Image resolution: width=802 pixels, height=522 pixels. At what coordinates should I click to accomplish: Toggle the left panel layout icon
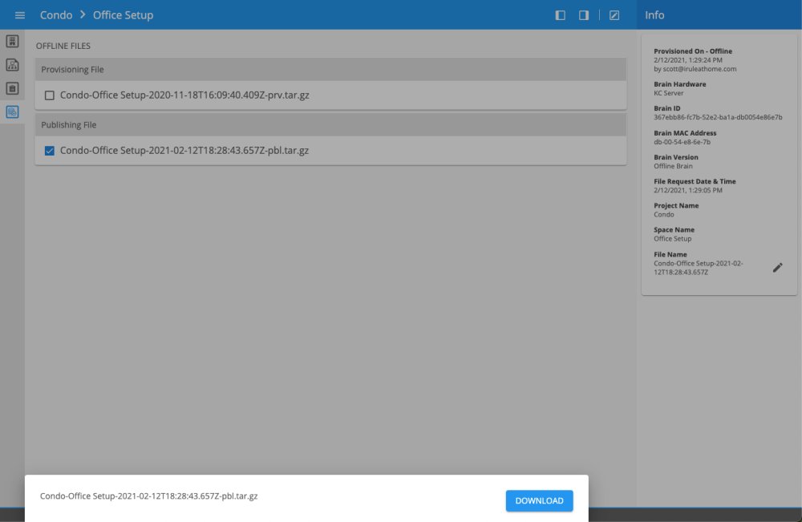(560, 15)
